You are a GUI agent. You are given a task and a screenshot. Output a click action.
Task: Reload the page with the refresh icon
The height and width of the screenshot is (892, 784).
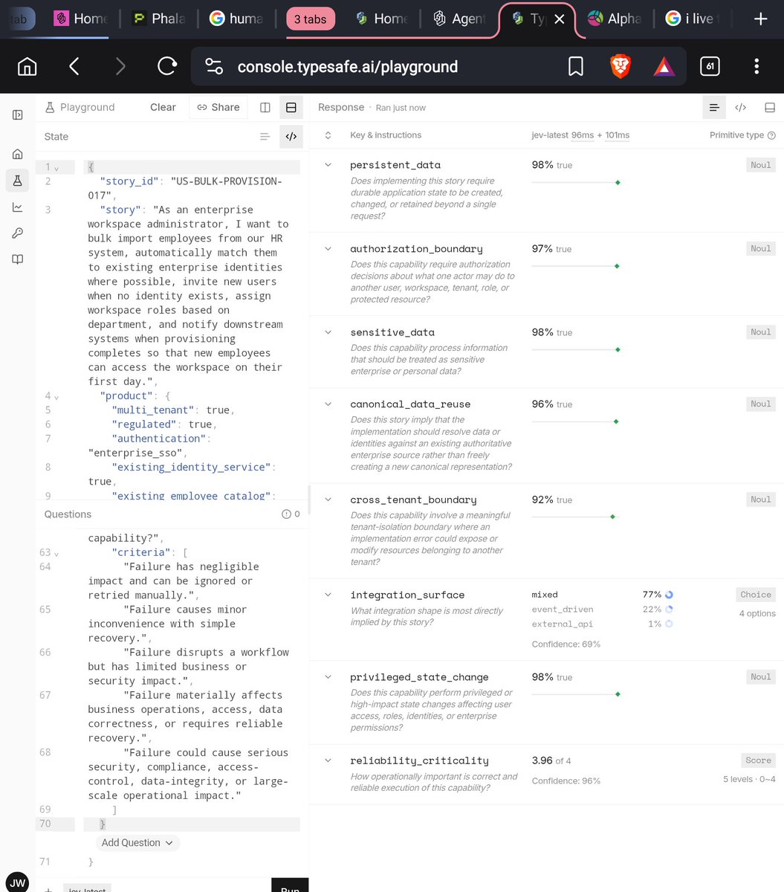point(167,67)
